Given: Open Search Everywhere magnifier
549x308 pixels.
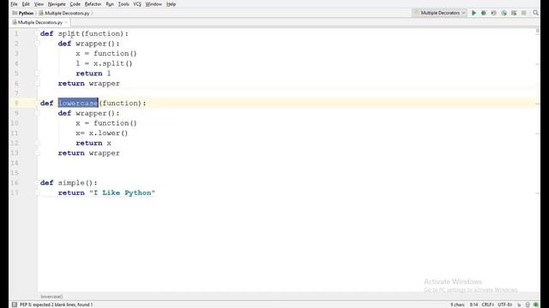Looking at the screenshot, I should 535,13.
